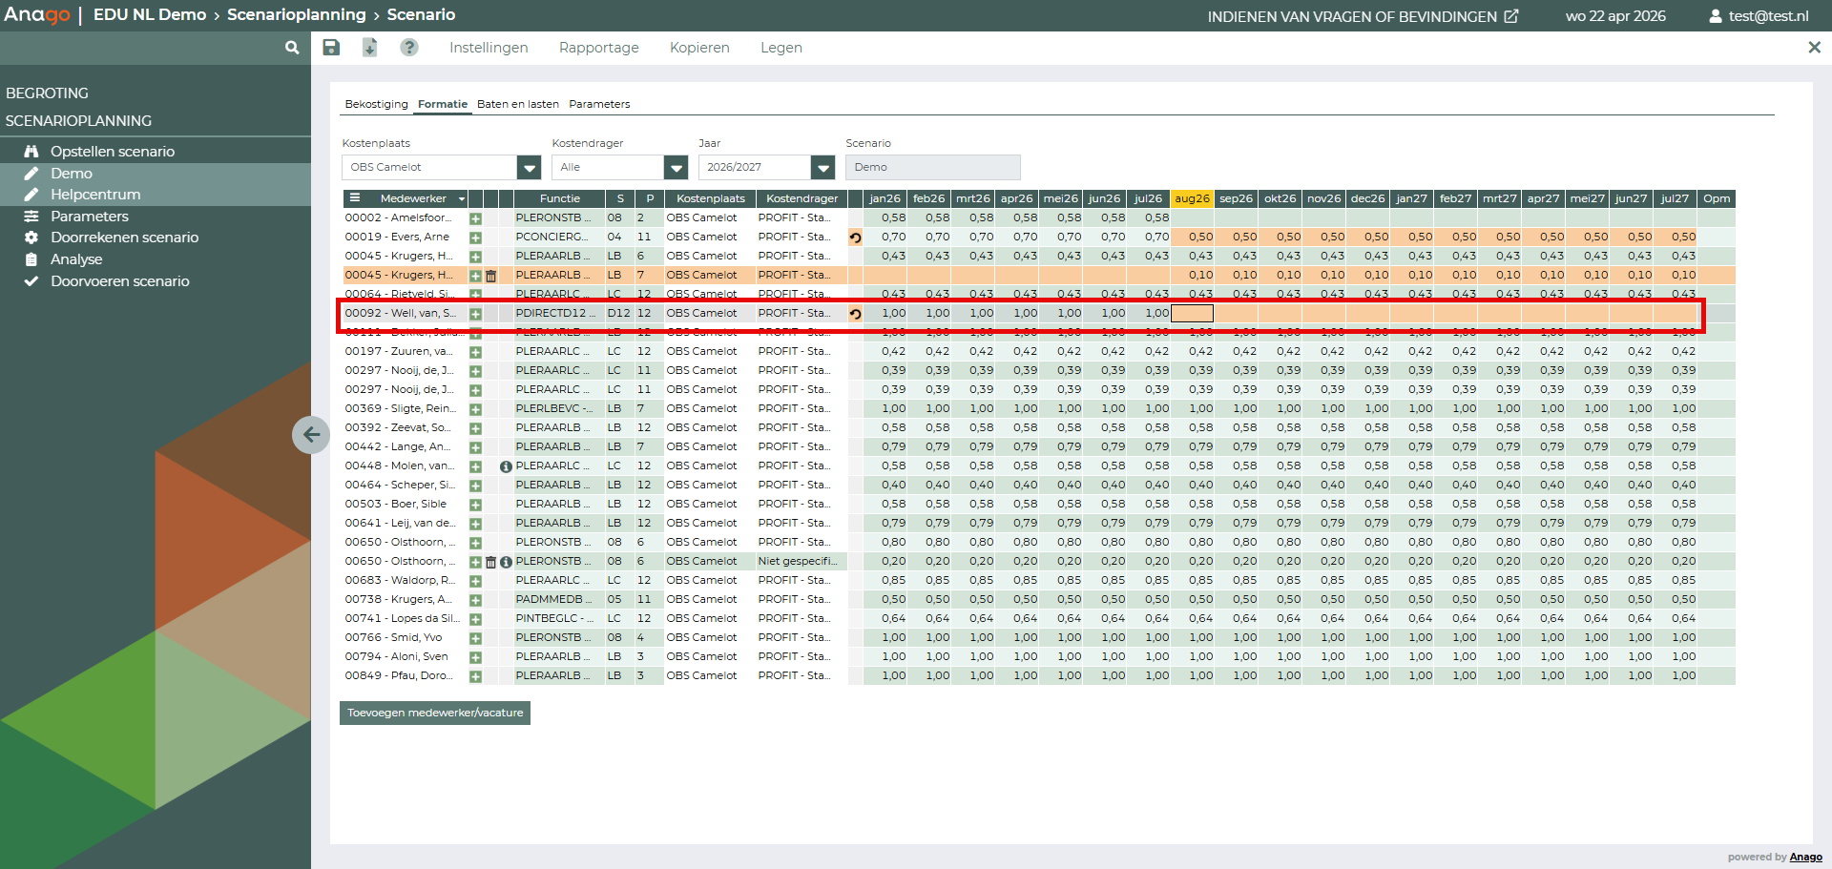The height and width of the screenshot is (869, 1832).
Task: Click the save (floppy disk) icon
Action: coord(331,48)
